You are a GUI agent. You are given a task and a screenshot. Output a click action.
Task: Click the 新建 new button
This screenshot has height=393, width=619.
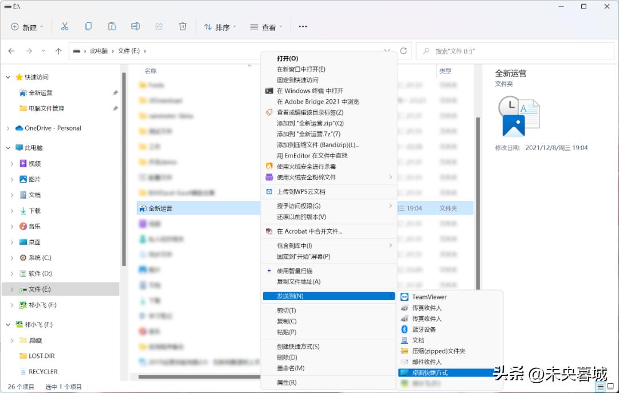[x=25, y=27]
